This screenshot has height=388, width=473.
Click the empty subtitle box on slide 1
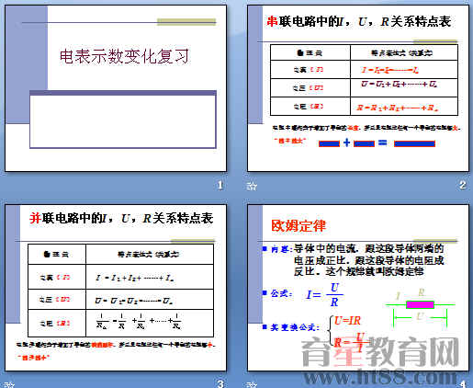(123, 120)
